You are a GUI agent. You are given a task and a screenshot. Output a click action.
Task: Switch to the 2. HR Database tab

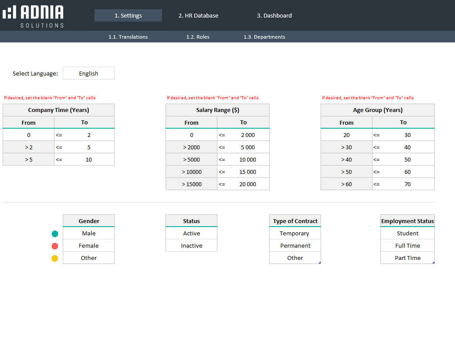[198, 15]
